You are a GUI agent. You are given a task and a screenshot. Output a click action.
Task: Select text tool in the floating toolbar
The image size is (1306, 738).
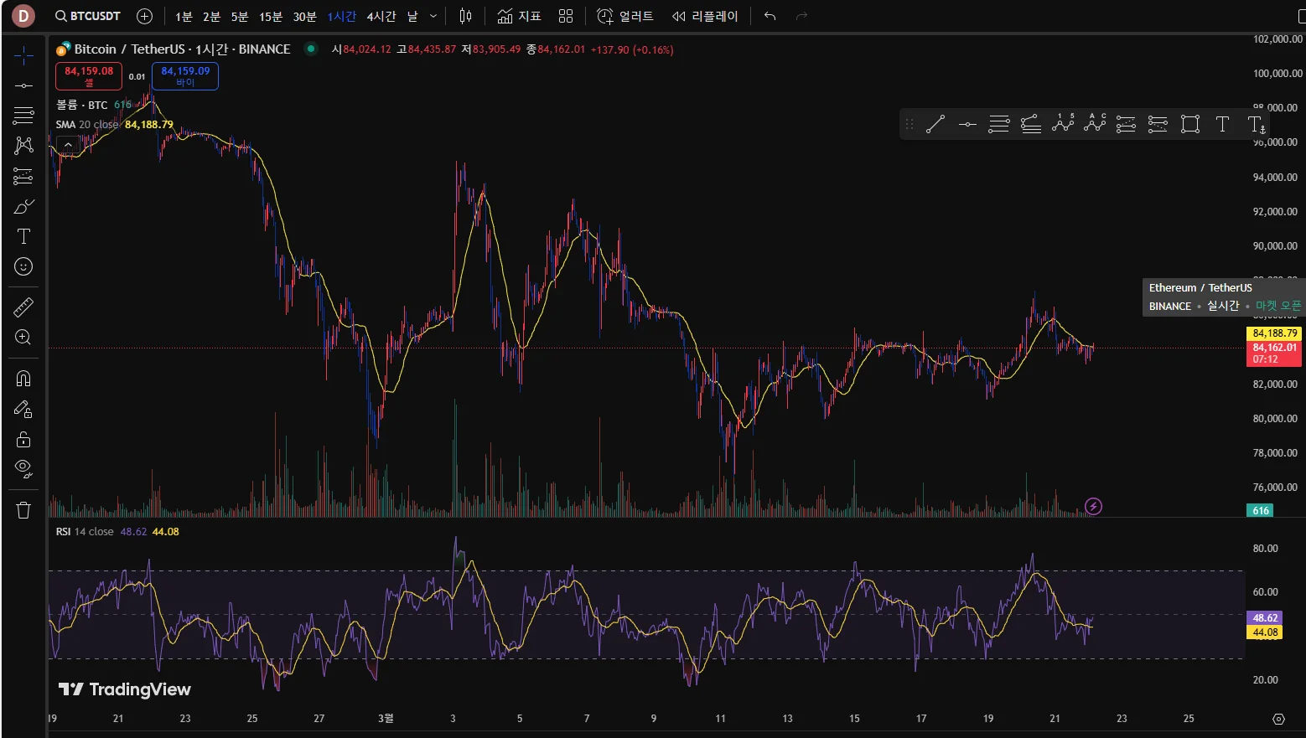1222,125
